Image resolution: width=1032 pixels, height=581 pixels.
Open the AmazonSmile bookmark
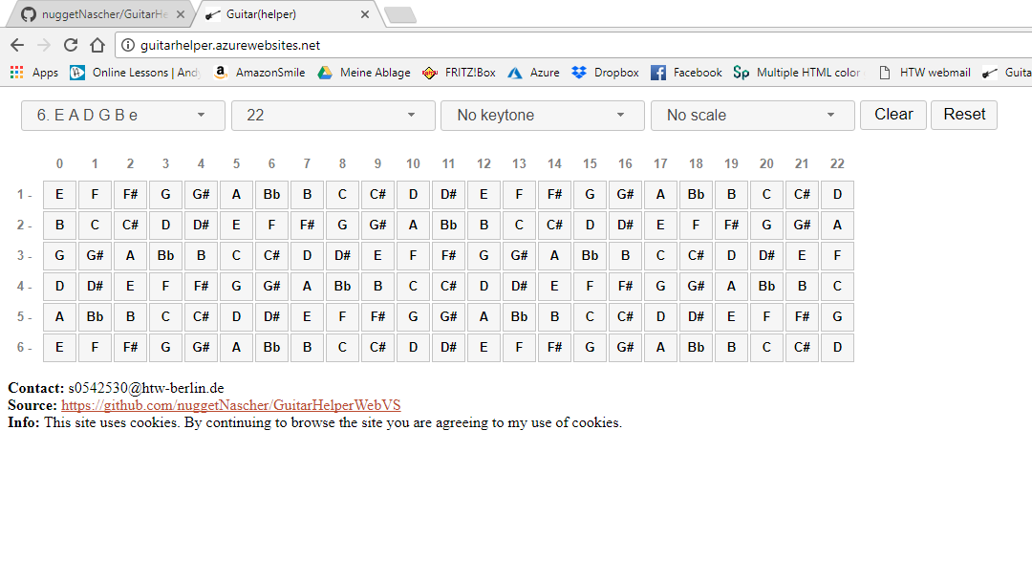tap(259, 73)
